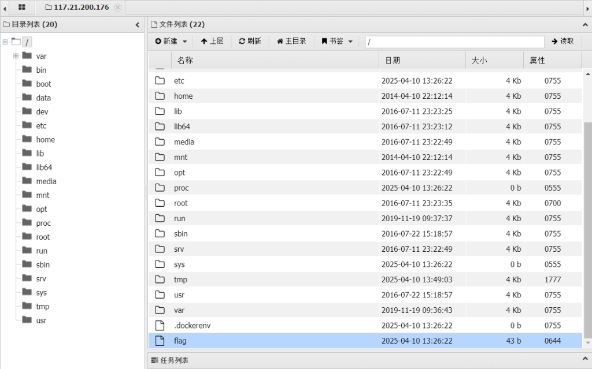
Task: Click .dockerenv file icon in file list
Action: [160, 325]
